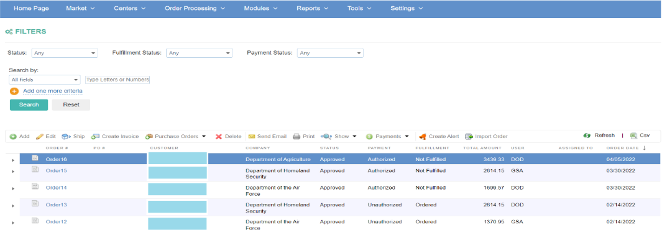Image resolution: width=662 pixels, height=235 pixels.
Task: Open the Order12 link
Action: pyautogui.click(x=56, y=221)
